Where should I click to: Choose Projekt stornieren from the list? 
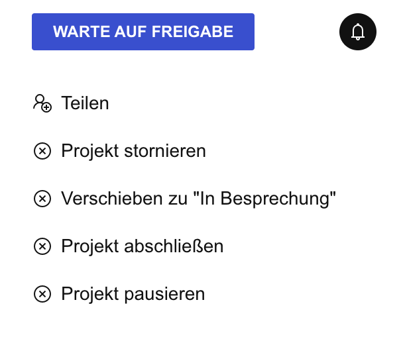click(120, 151)
